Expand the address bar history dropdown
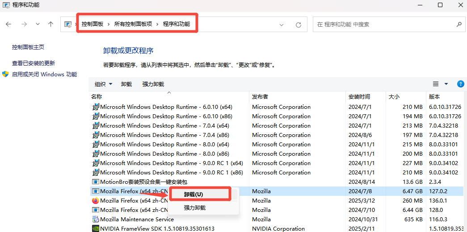 click(282, 25)
